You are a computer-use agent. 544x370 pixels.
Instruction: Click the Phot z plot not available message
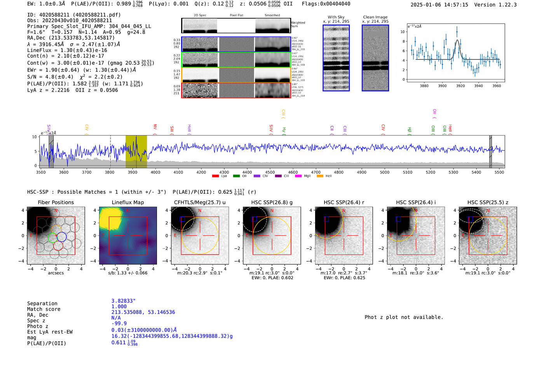(404, 317)
